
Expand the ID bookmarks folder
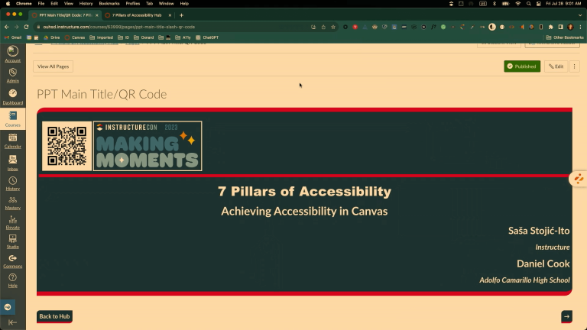[x=123, y=37]
